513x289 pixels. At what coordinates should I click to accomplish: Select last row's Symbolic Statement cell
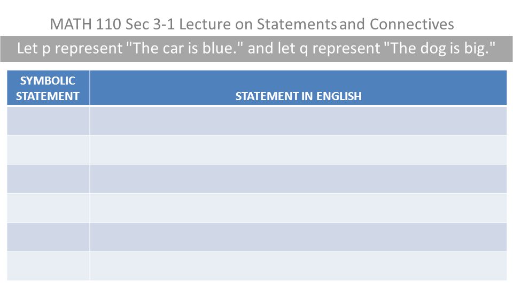coord(48,266)
